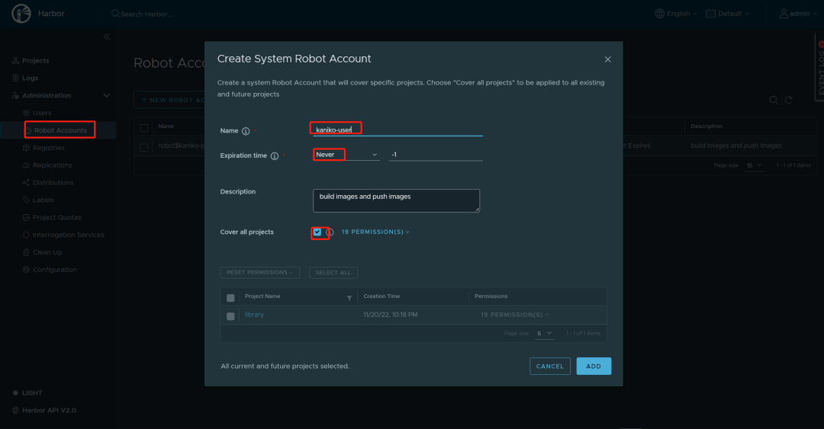Close the Create System Robot Account dialog
The image size is (824, 429).
607,59
